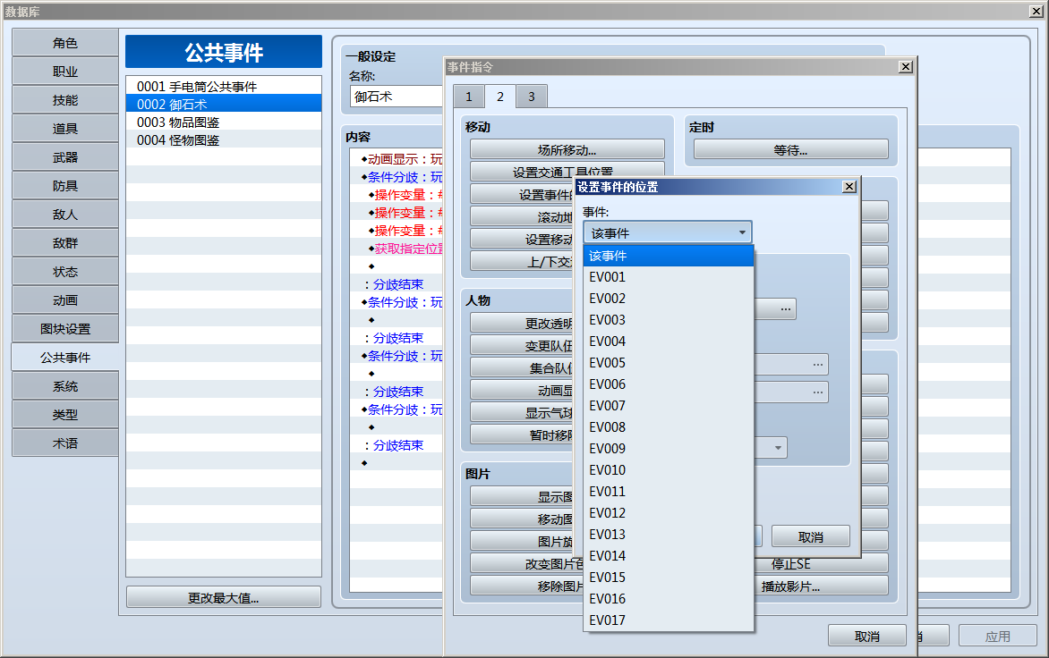The width and height of the screenshot is (1049, 658).
Task: Click the 等待... timing command button
Action: click(790, 149)
